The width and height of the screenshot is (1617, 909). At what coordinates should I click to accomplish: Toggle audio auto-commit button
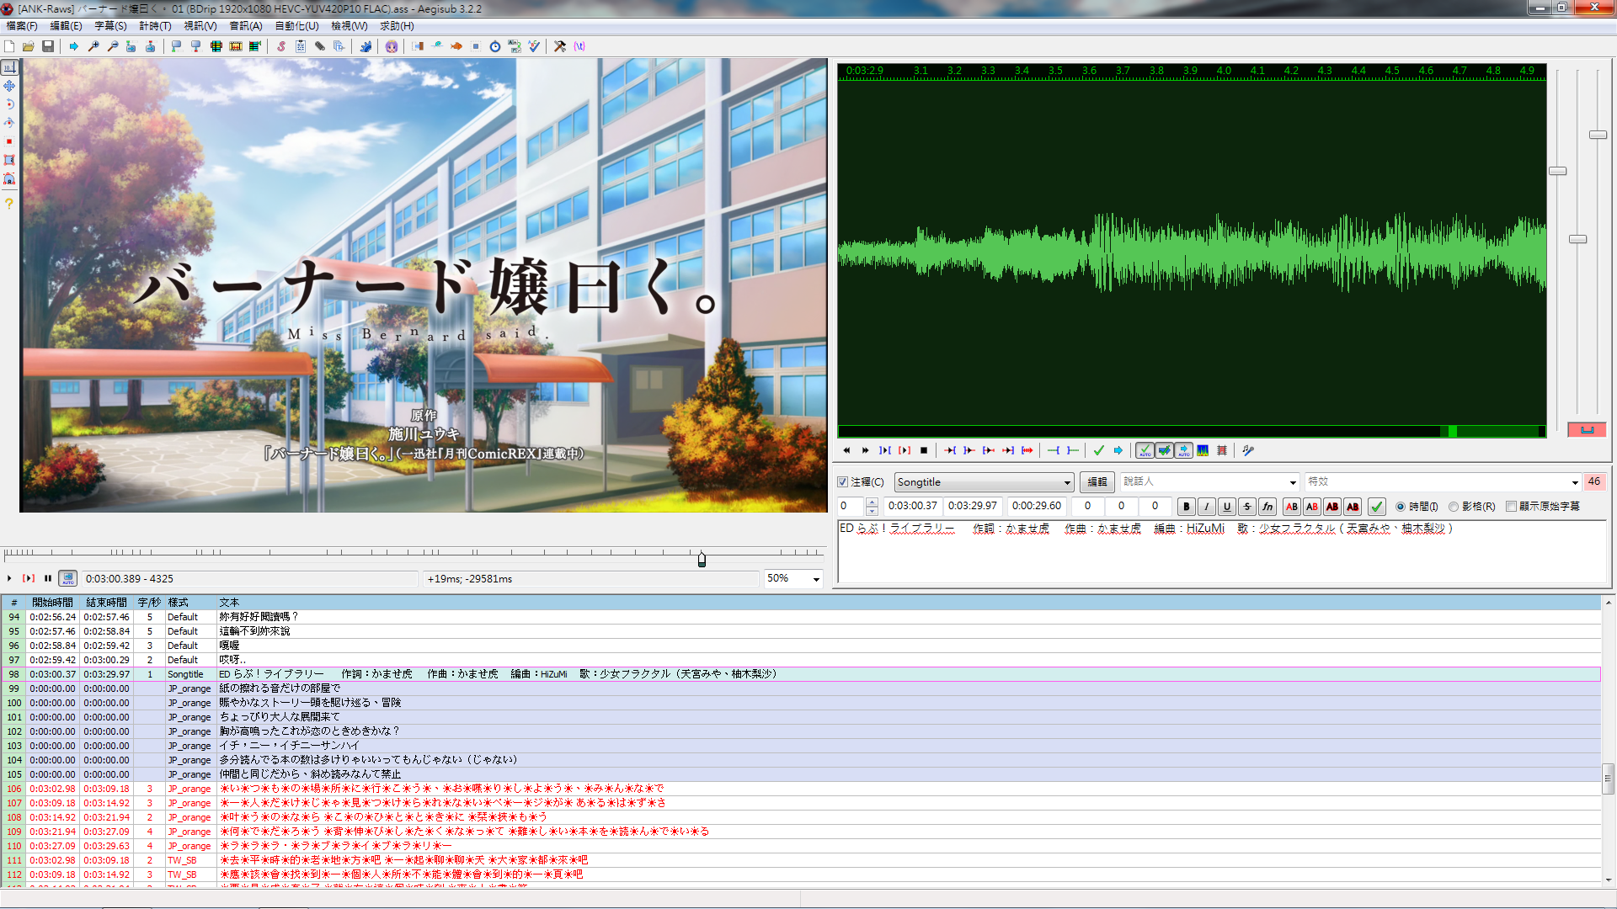1145,450
